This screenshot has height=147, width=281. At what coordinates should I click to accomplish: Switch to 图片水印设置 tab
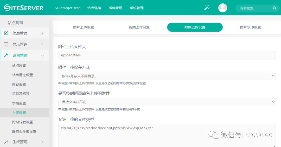click(x=250, y=27)
